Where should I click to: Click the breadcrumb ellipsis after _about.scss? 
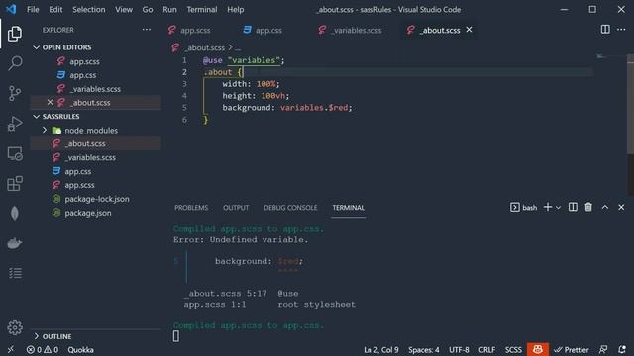238,48
